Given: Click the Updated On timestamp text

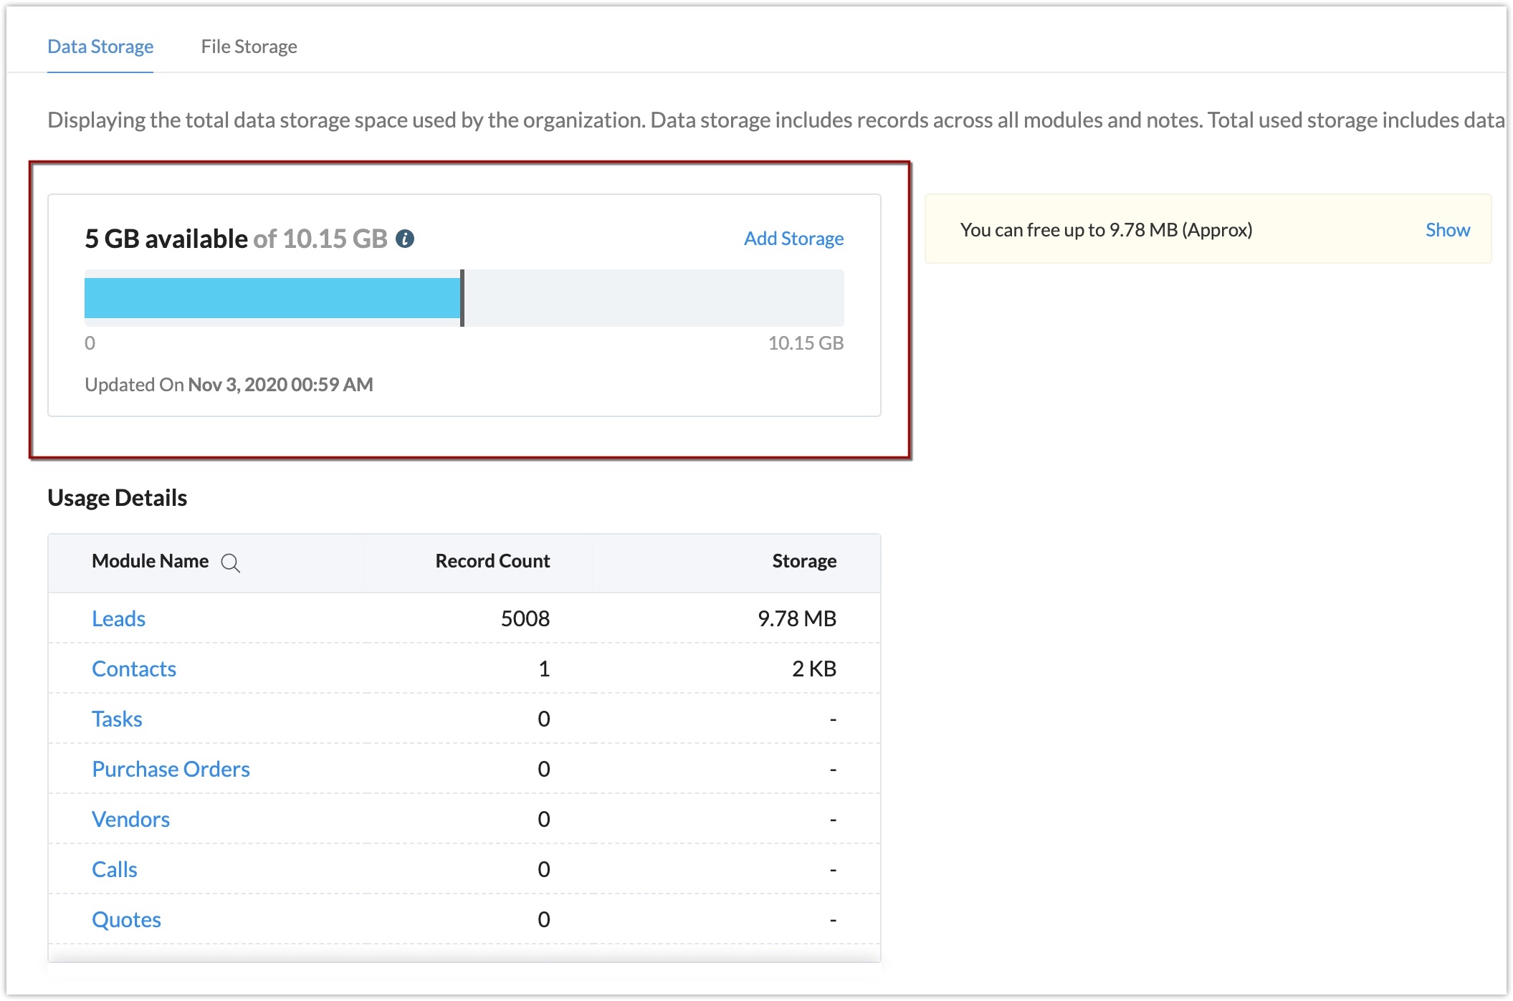Looking at the screenshot, I should [229, 385].
